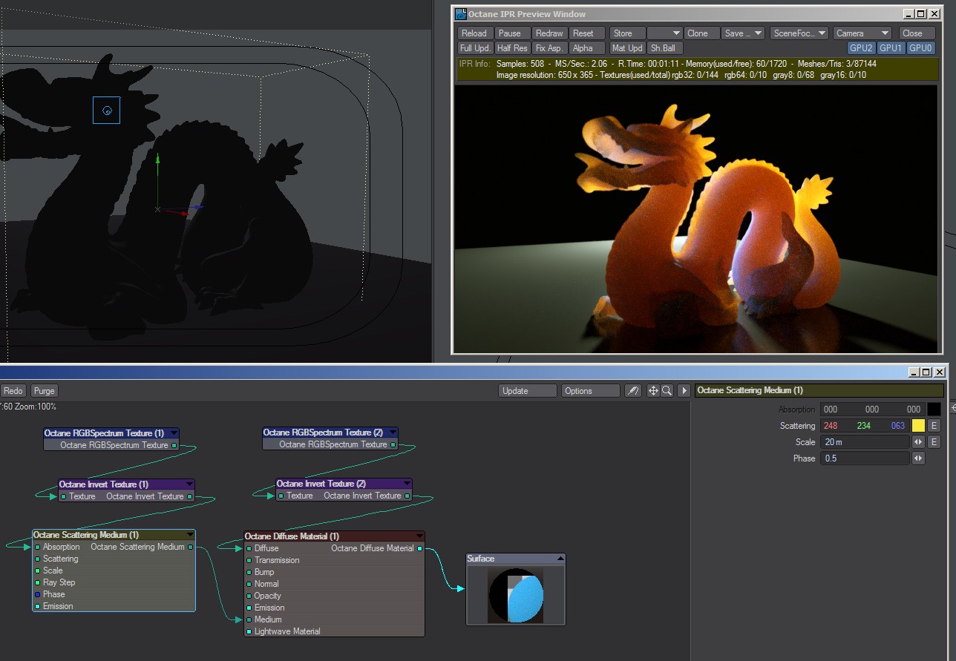The image size is (956, 661).
Task: Click the Scattering input socket on Scattering Medium node
Action: pyautogui.click(x=37, y=559)
